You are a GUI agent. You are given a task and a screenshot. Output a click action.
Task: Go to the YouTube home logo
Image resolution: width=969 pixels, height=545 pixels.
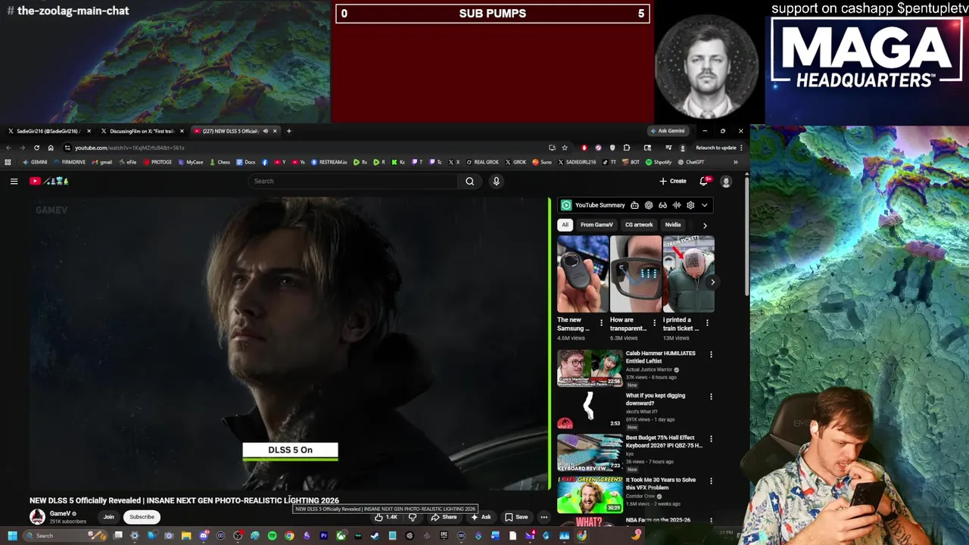click(48, 181)
